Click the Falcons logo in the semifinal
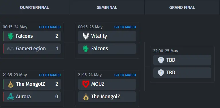 (x=86, y=49)
